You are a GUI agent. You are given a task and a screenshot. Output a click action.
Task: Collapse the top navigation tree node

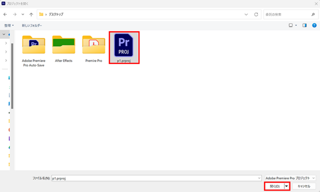click(x=4, y=34)
